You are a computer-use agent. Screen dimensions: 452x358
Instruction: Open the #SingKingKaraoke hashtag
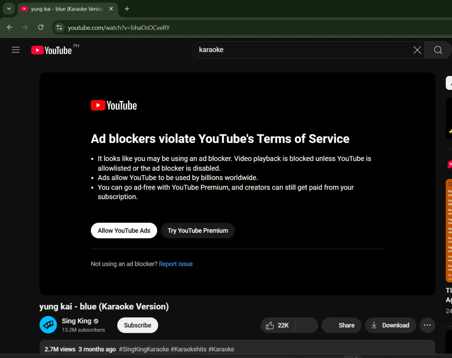point(144,349)
